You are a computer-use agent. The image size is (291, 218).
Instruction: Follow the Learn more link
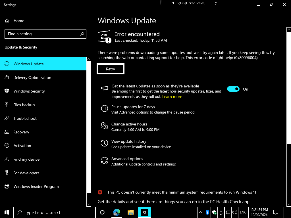(x=172, y=97)
